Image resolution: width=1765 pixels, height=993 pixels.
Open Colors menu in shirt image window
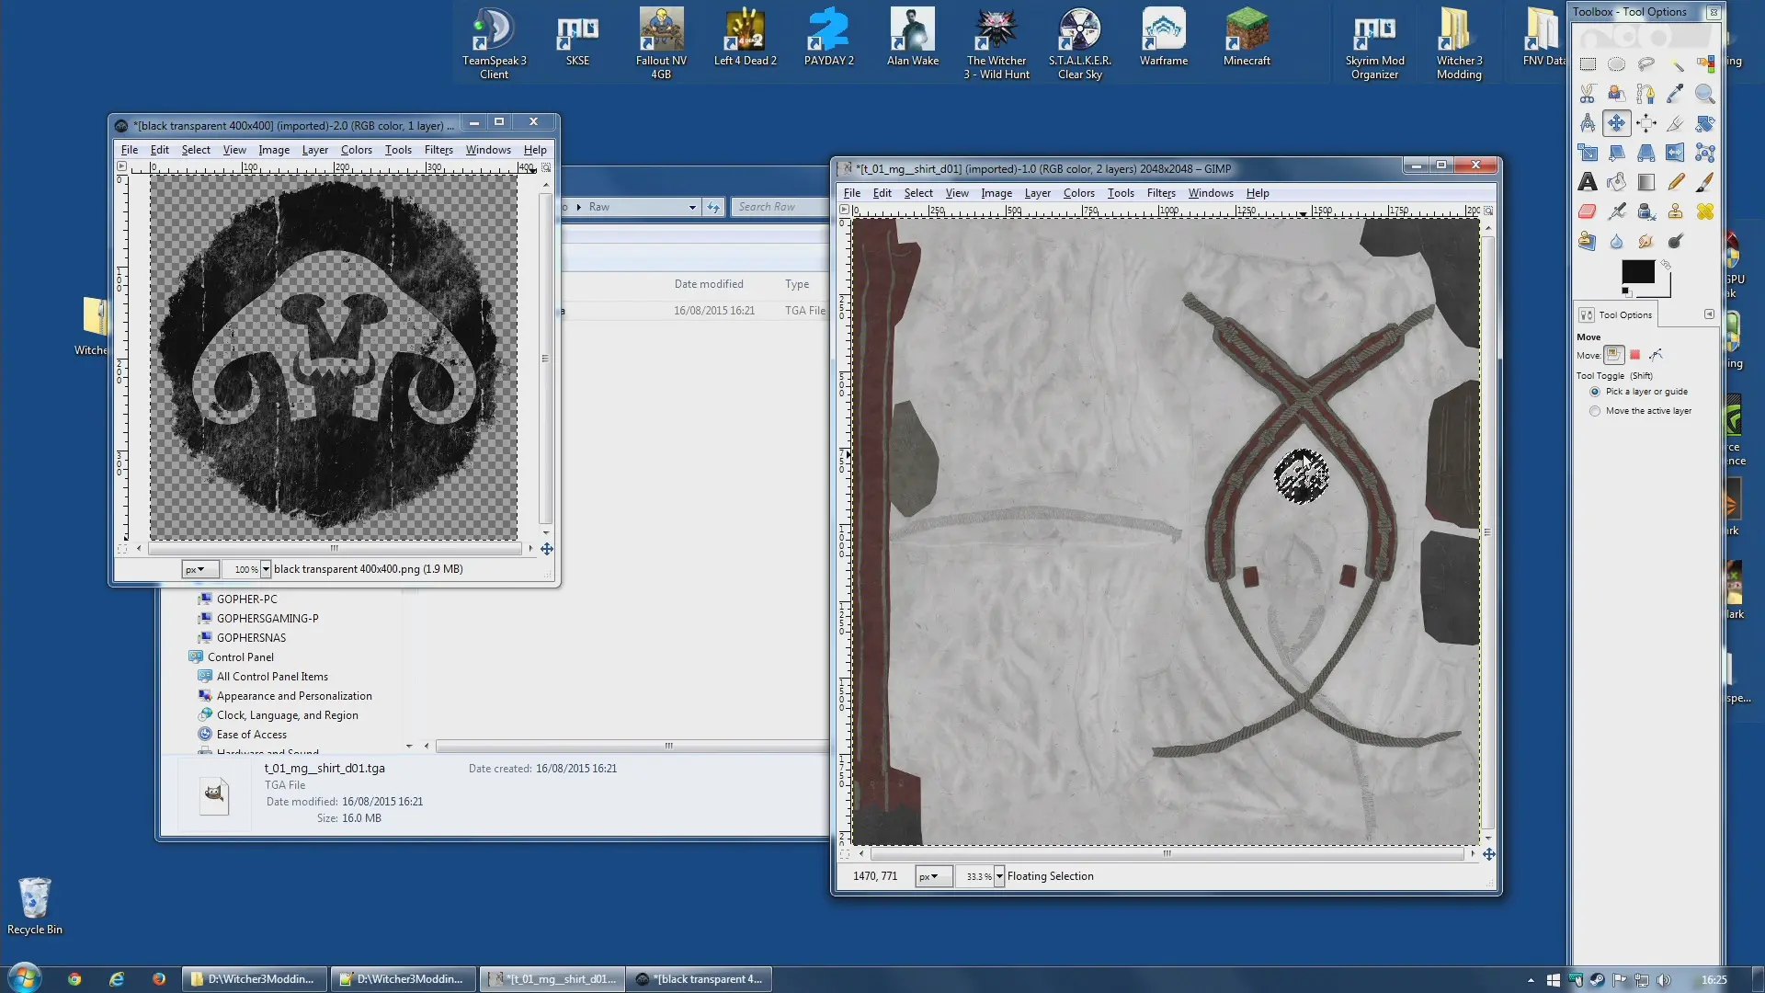1079,193
